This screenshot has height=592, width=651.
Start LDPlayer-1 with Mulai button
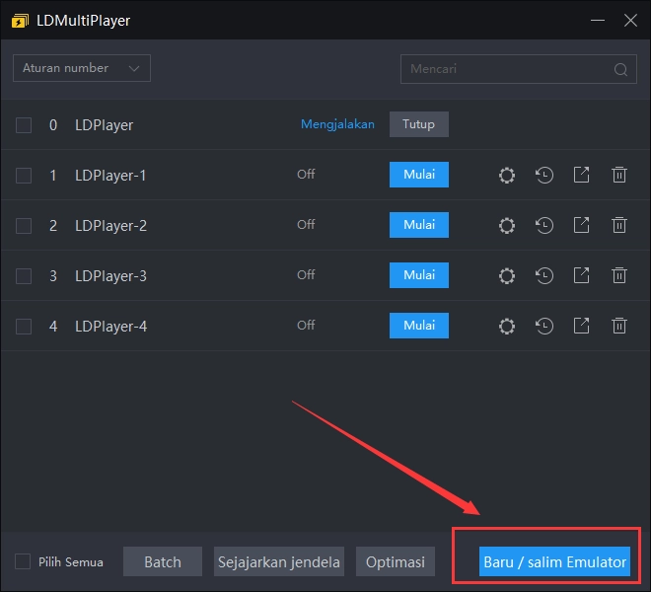click(x=419, y=175)
